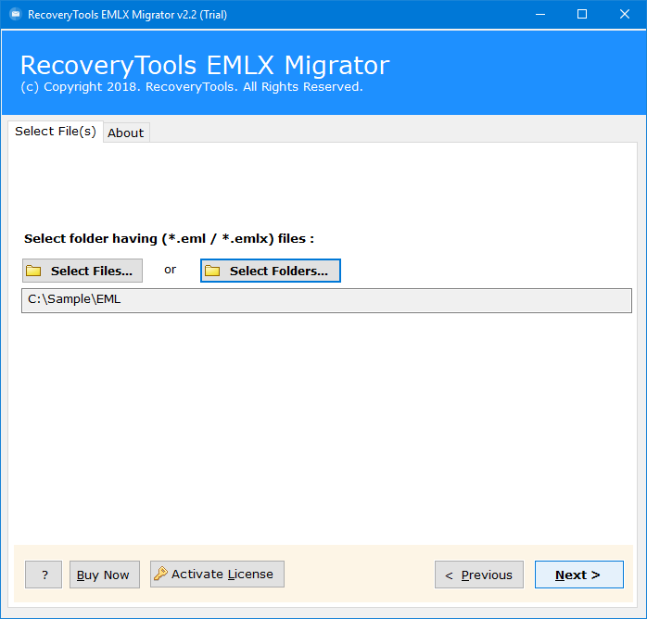Open help with the ? button
Image resolution: width=647 pixels, height=619 pixels.
(x=44, y=575)
